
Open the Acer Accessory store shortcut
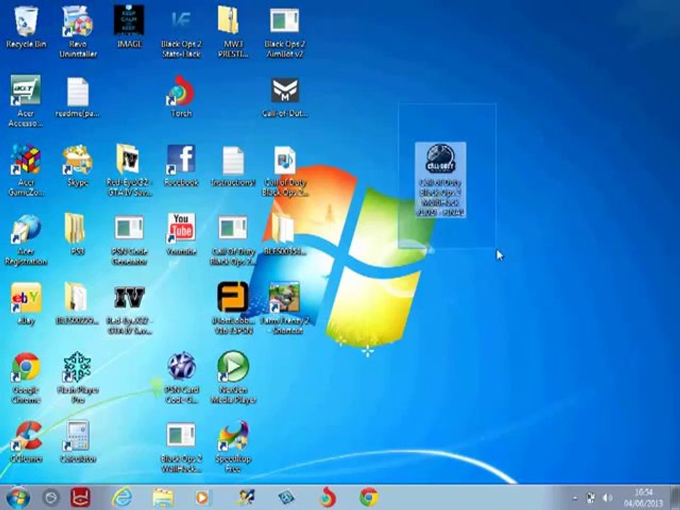[x=26, y=101]
